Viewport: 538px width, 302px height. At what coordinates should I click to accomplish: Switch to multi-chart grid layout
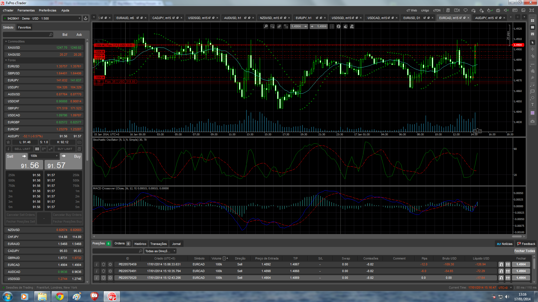click(x=532, y=21)
